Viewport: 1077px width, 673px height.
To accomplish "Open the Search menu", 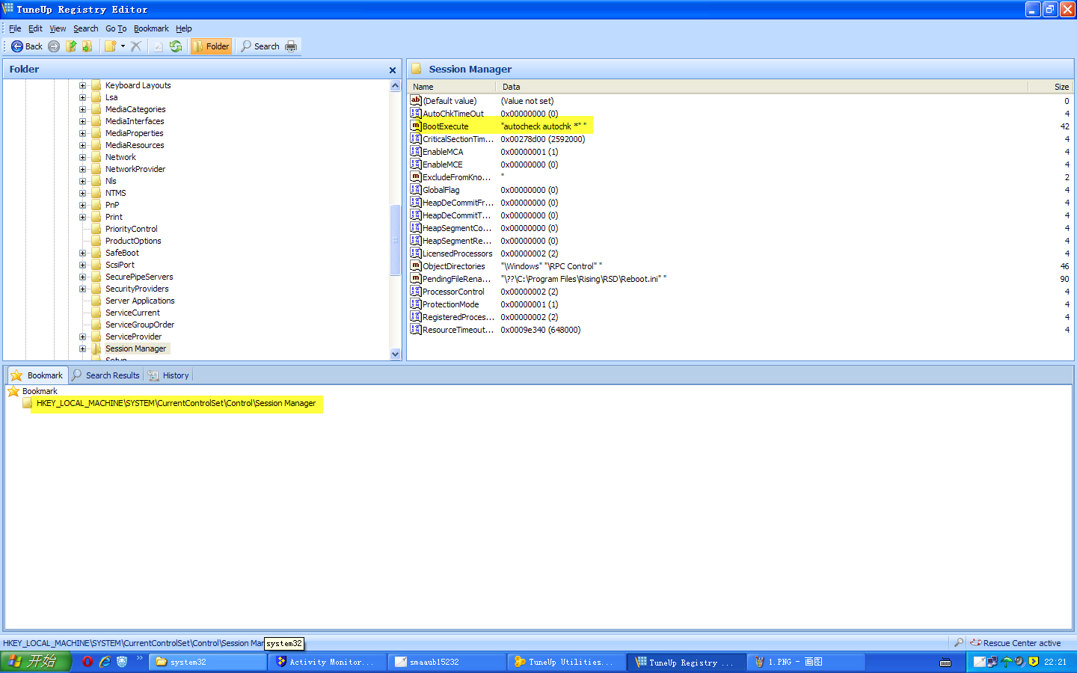I will pos(86,28).
